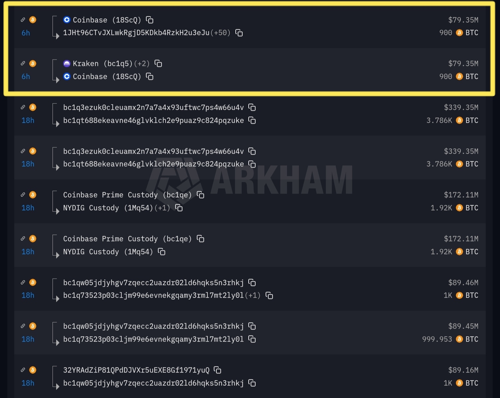Click the Coinbase logo above the 1JHt96 address

pyautogui.click(x=67, y=20)
